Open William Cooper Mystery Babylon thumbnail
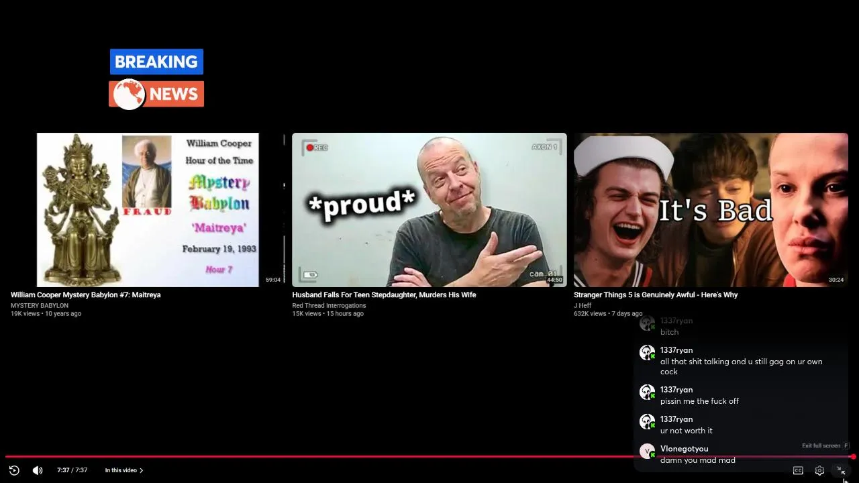The width and height of the screenshot is (859, 483). (148, 210)
